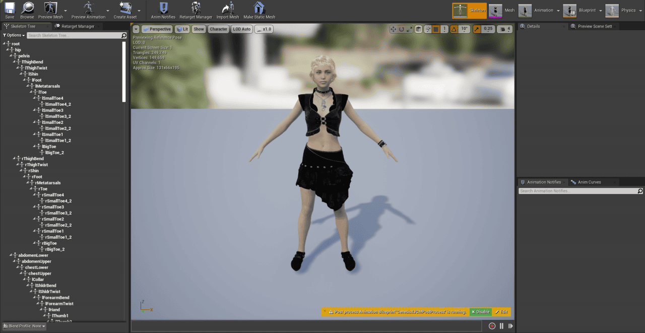The width and height of the screenshot is (645, 333).
Task: Toggle rotation snapping at 10 degrees
Action: click(455, 29)
